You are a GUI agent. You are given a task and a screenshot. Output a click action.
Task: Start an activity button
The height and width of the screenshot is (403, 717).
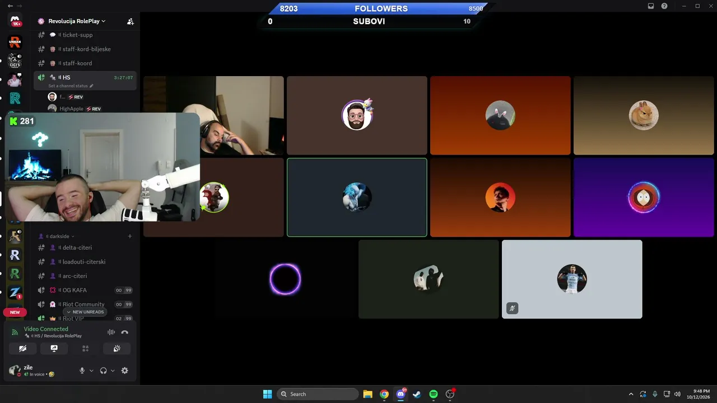point(86,348)
